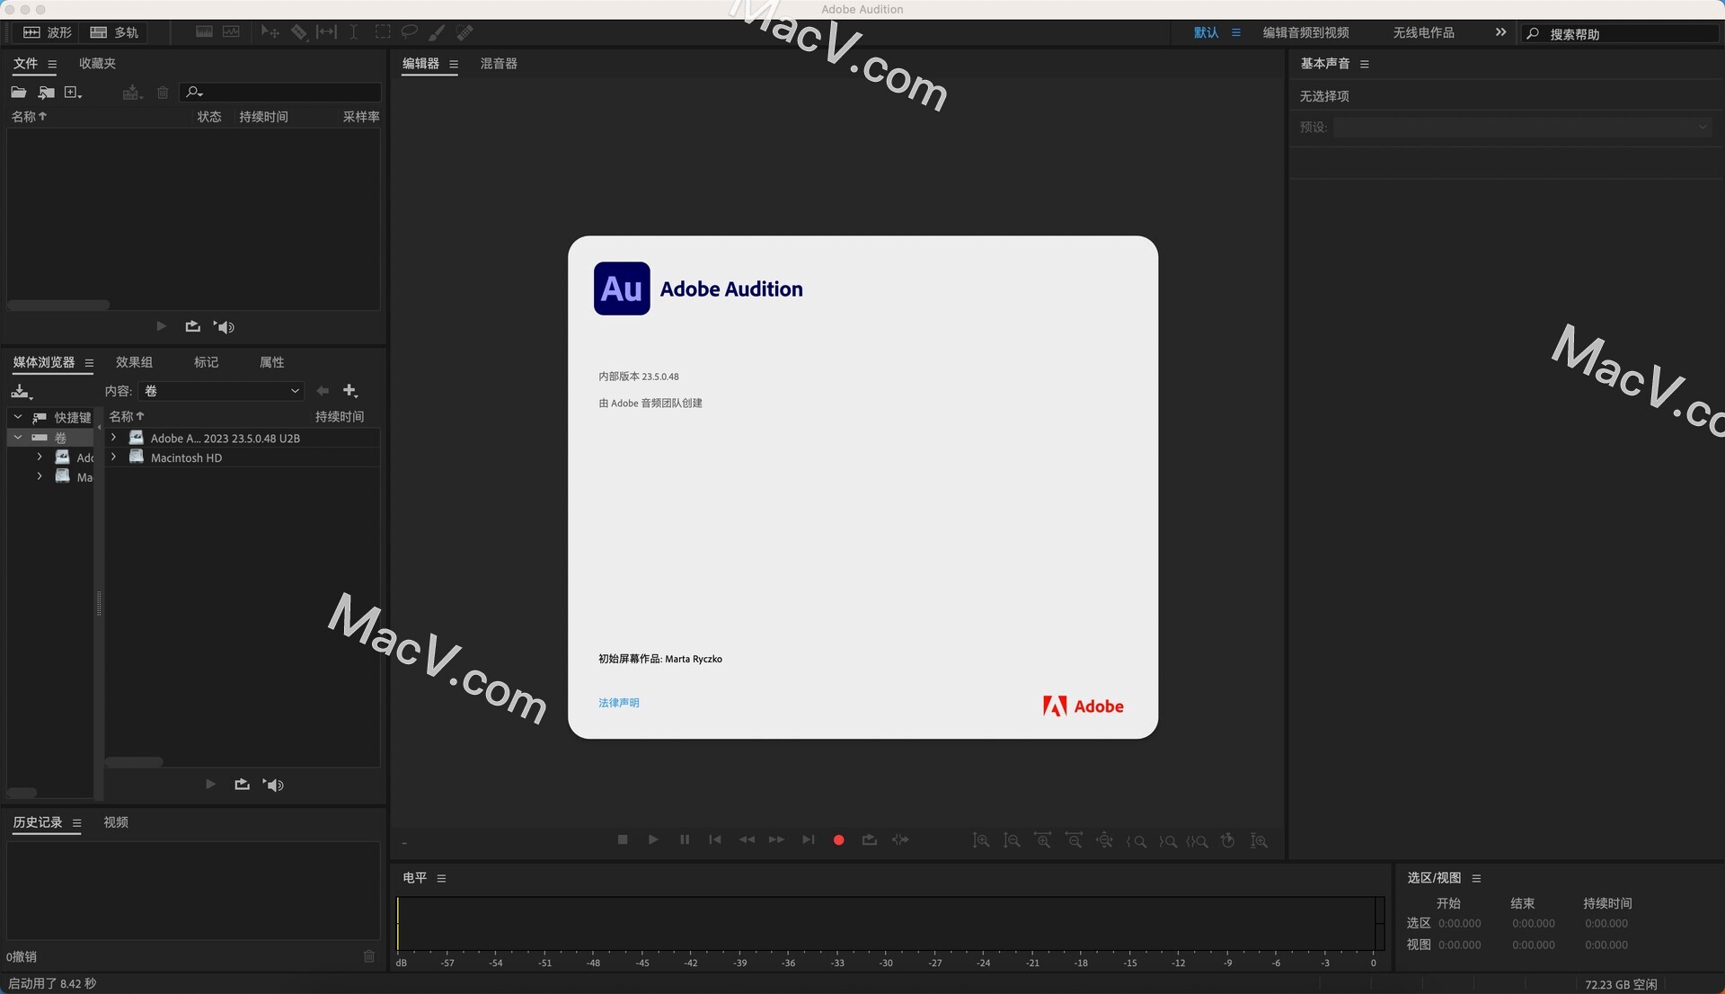Screen dimensions: 1725x994
Task: Open the workspace overflow double-arrow menu
Action: pos(1500,32)
